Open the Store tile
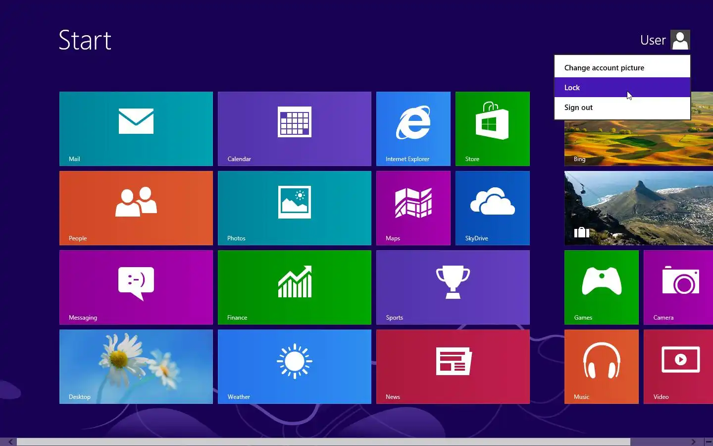This screenshot has width=713, height=446. pos(493,129)
